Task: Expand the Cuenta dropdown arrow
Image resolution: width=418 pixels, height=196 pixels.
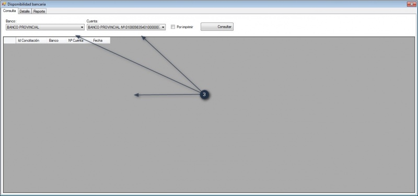Action: 163,27
